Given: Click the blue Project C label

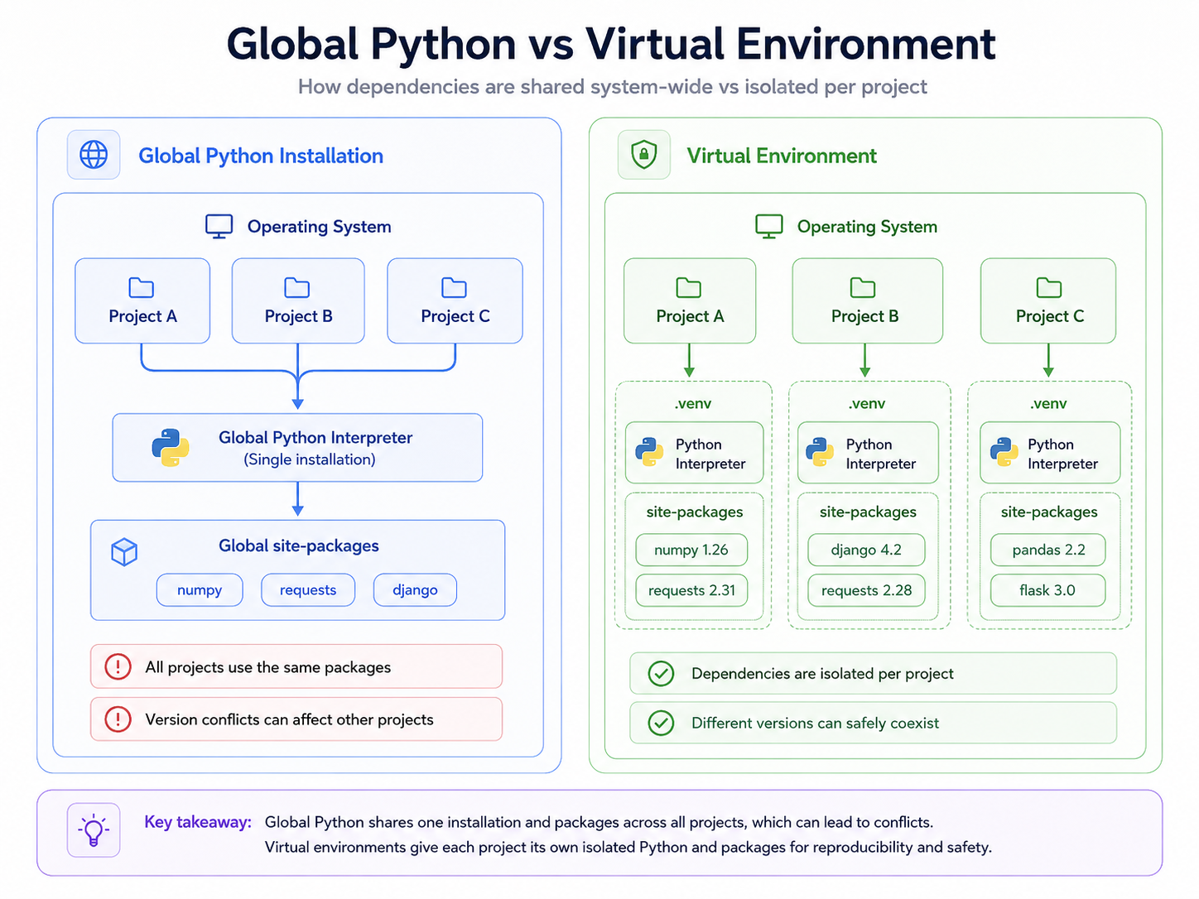Looking at the screenshot, I should coord(455,316).
